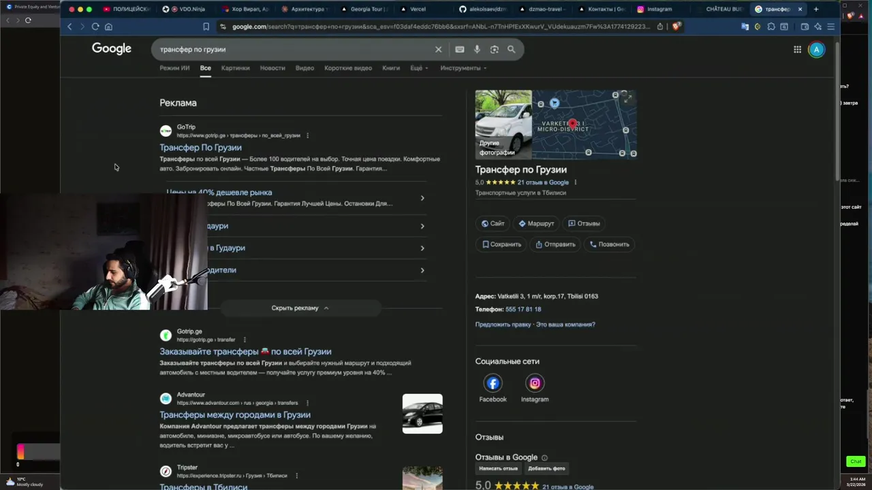Screen dimensions: 872x490
Task: Start voice search with microphone icon
Action: tap(477, 49)
